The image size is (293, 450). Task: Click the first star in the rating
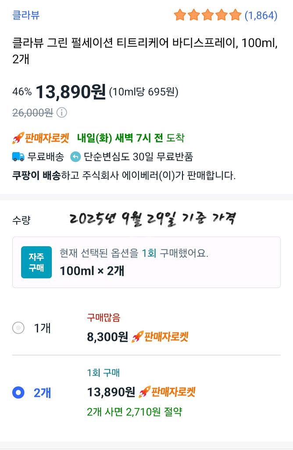(x=180, y=15)
